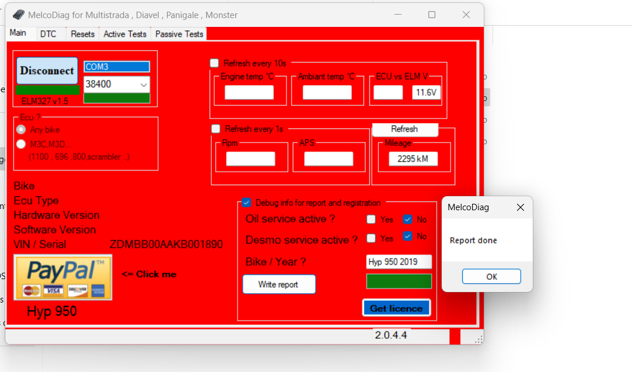Close the MelcoDiag report dialog

pos(521,207)
